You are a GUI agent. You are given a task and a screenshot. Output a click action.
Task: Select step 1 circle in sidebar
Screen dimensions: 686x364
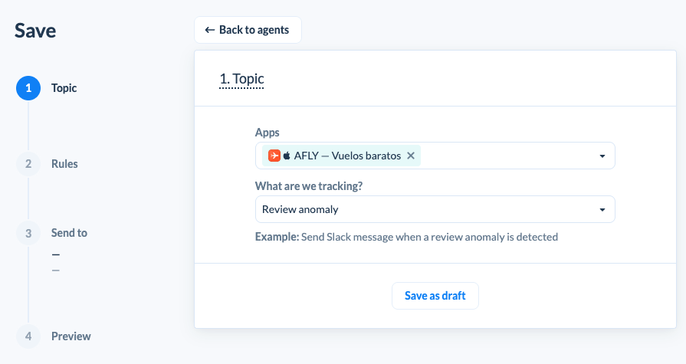coord(28,88)
